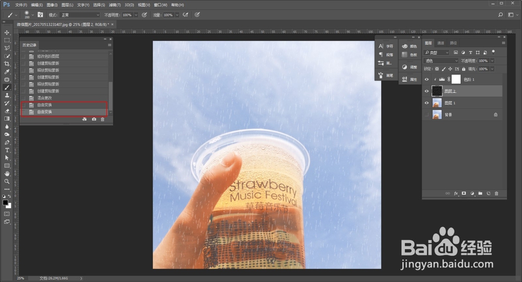Delete current state in History panel
Image resolution: width=522 pixels, height=282 pixels.
102,119
